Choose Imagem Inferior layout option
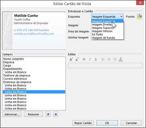Image resolution: width=146 pixels, height=128 pixels. tap(107, 31)
